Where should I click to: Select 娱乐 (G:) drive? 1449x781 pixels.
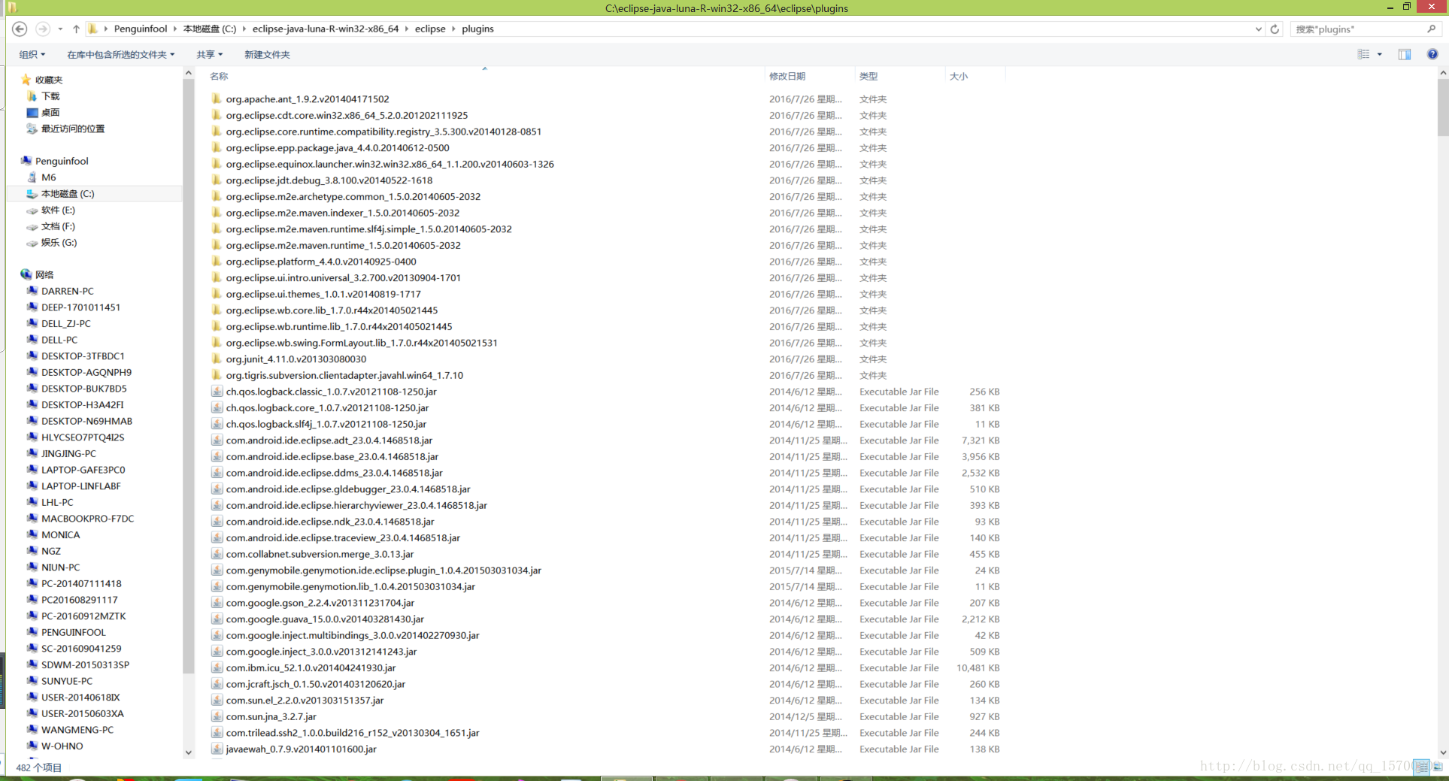click(59, 243)
